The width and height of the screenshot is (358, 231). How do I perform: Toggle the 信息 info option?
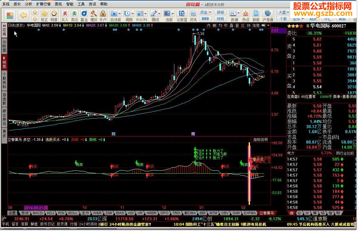(x=256, y=25)
